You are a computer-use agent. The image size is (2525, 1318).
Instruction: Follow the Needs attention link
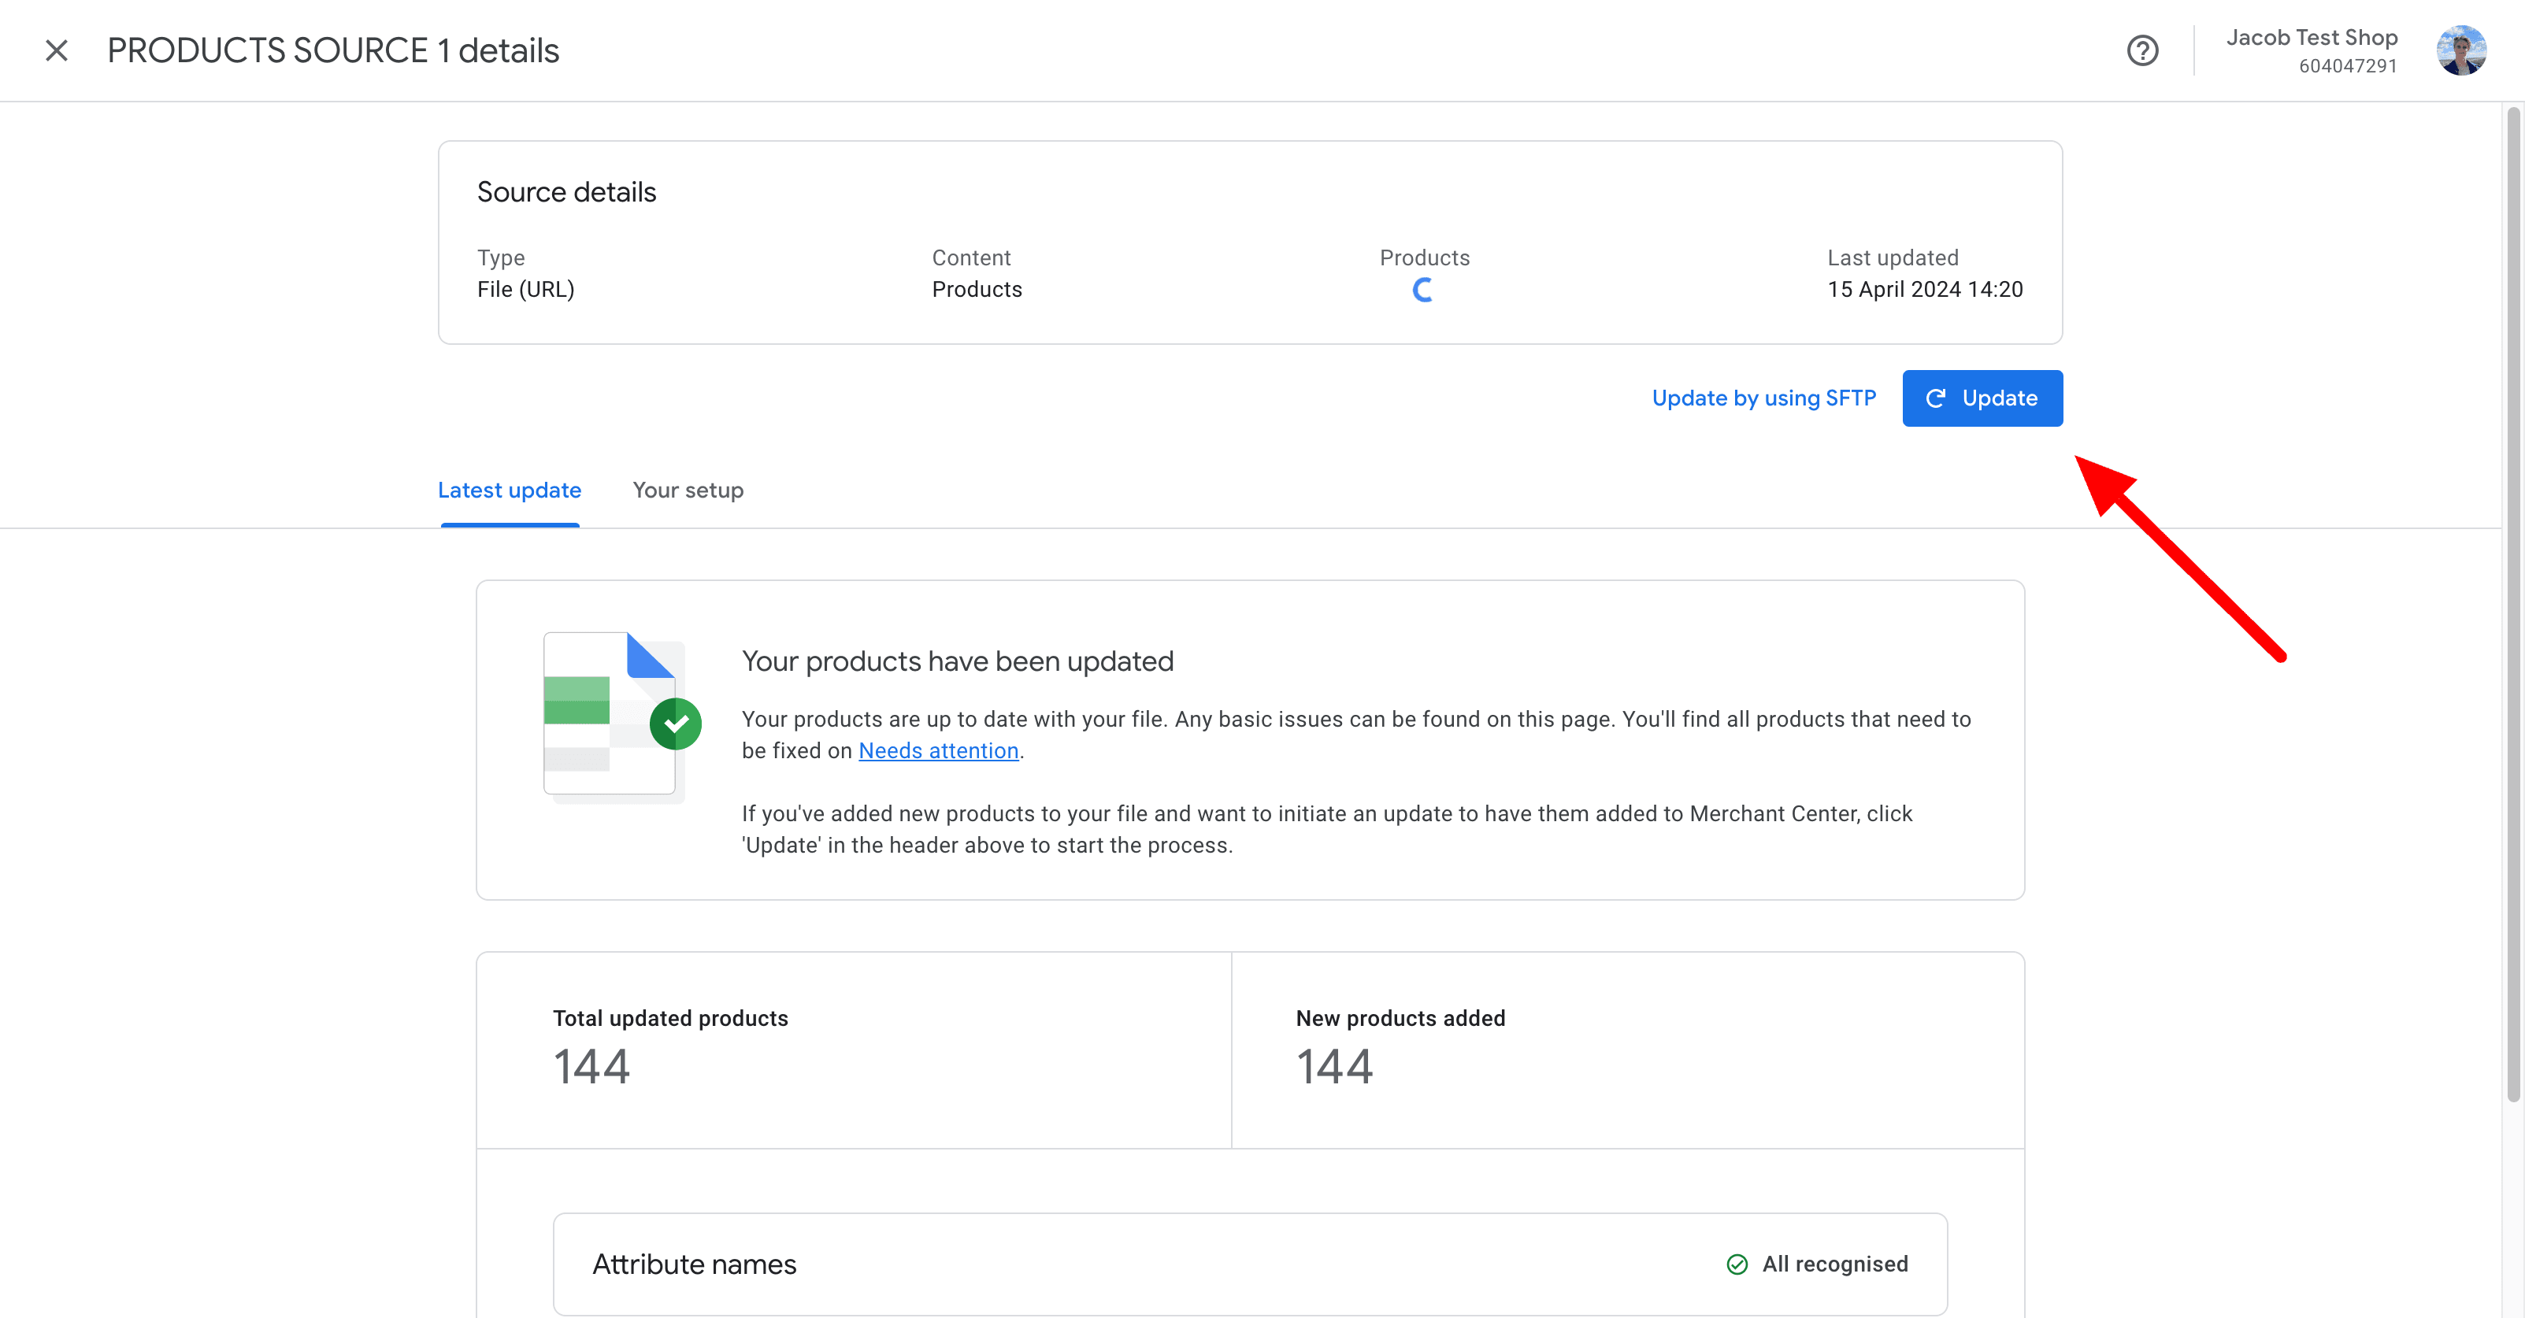coord(938,750)
